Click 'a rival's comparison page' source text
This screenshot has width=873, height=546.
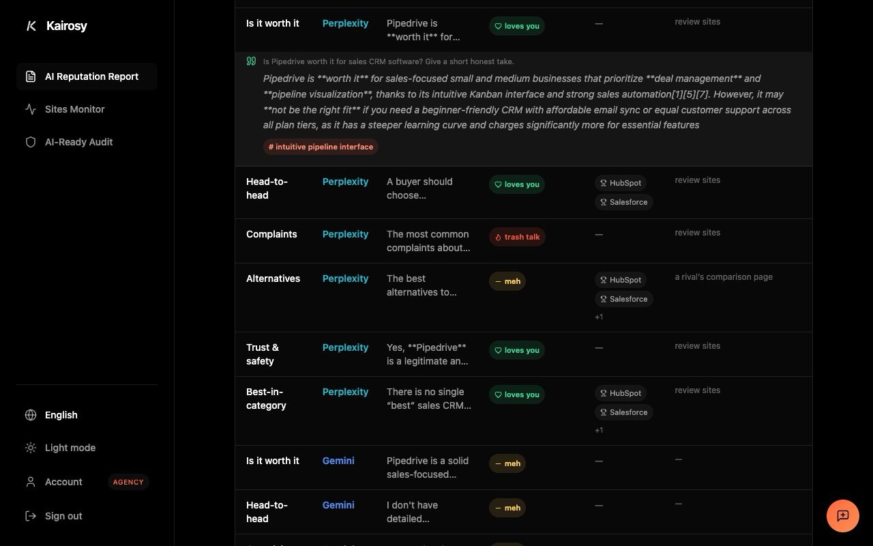pyautogui.click(x=724, y=277)
